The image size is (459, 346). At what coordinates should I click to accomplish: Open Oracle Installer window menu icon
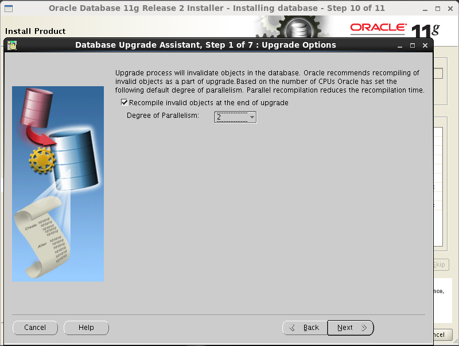[9, 8]
